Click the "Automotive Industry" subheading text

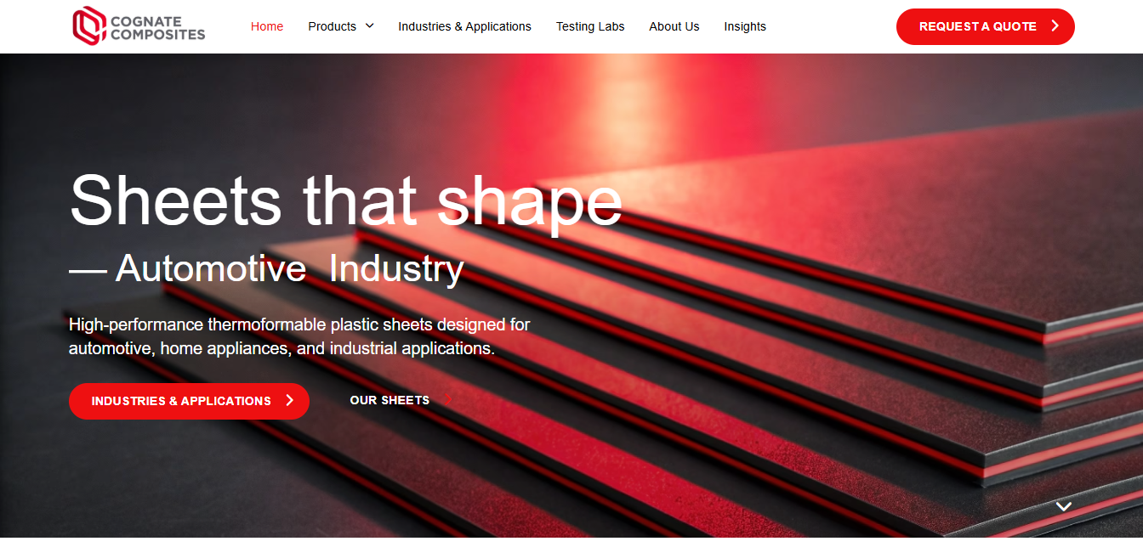tap(289, 268)
